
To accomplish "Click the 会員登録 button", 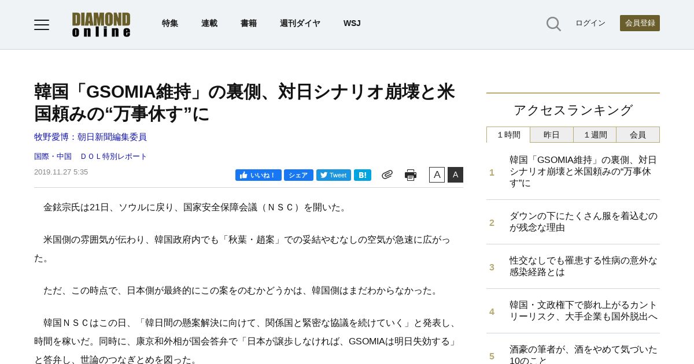I will [640, 23].
